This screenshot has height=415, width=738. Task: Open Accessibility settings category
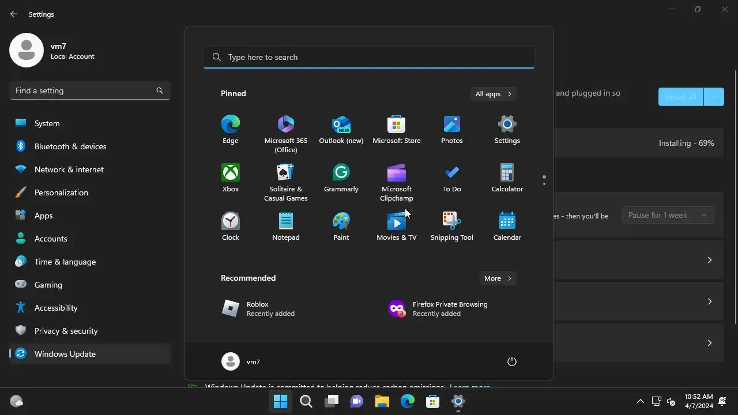(x=89, y=308)
